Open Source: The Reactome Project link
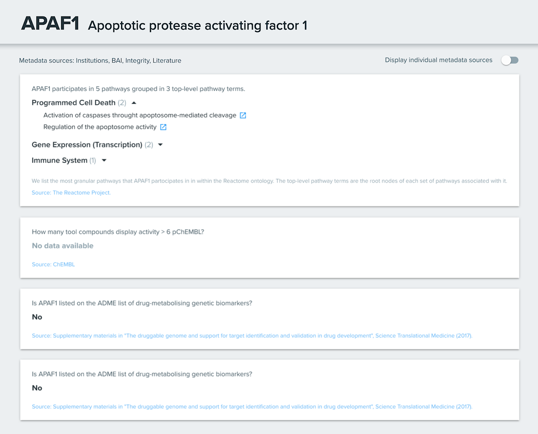 71,192
